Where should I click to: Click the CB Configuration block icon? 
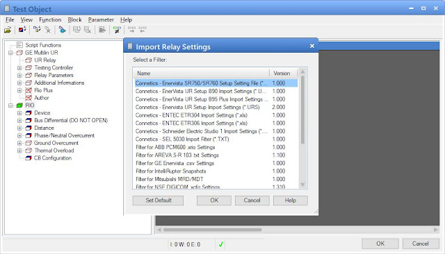29,158
